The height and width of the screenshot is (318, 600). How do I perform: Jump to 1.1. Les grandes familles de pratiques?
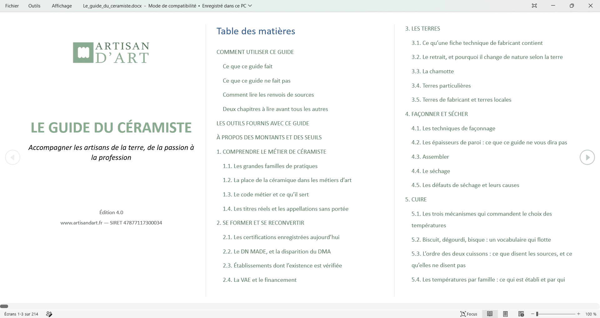pos(270,166)
